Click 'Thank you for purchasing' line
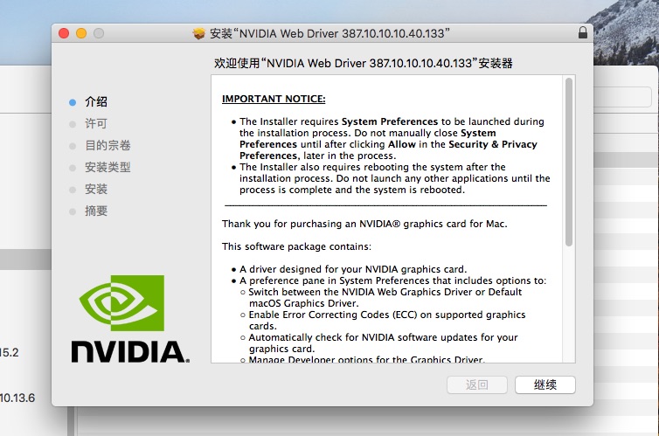Viewport: 659px width, 436px height. (364, 224)
